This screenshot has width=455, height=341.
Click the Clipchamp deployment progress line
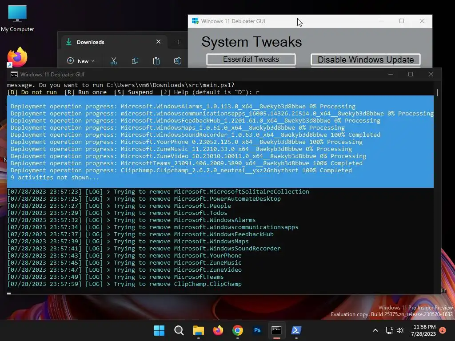coord(181,170)
